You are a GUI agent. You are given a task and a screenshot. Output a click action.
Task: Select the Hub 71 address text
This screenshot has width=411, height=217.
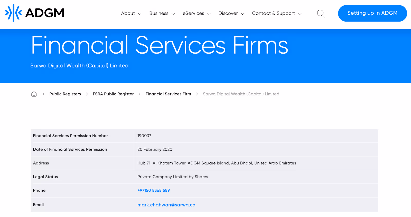(x=217, y=163)
